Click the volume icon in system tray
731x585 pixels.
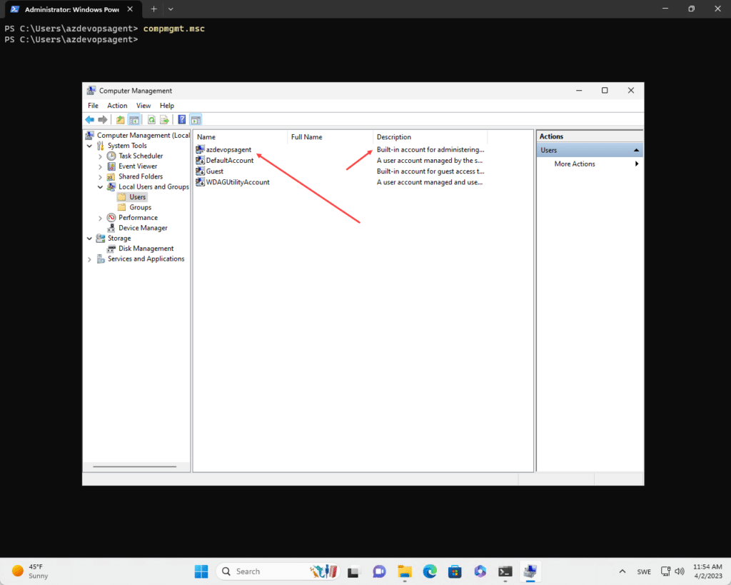pos(680,571)
